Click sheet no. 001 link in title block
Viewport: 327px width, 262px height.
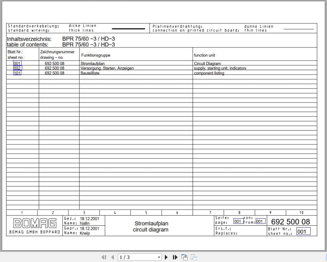coord(303,231)
